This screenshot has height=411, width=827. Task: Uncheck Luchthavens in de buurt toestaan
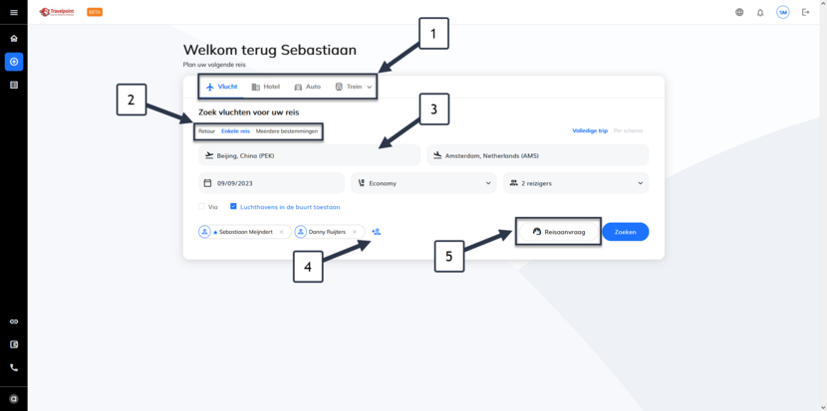233,207
